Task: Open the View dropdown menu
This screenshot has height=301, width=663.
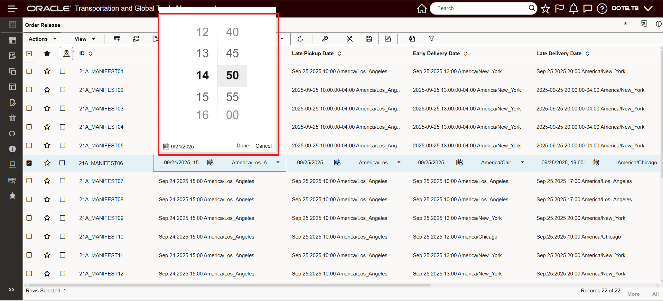Action: point(85,39)
